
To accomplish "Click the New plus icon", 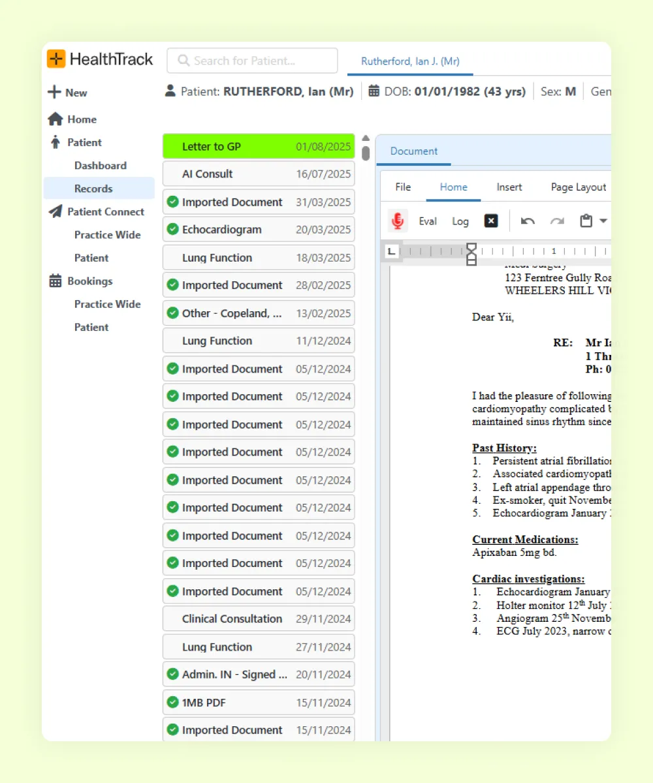I will click(54, 93).
